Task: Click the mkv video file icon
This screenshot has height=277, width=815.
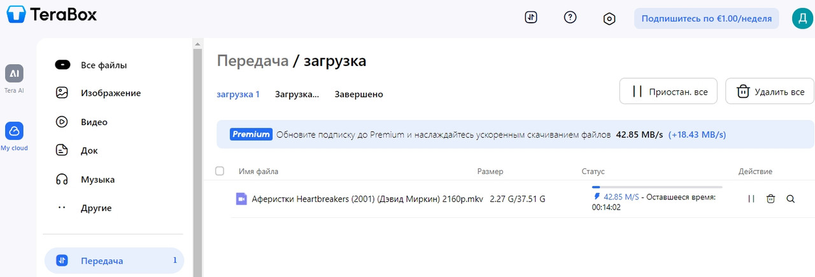Action: [241, 199]
